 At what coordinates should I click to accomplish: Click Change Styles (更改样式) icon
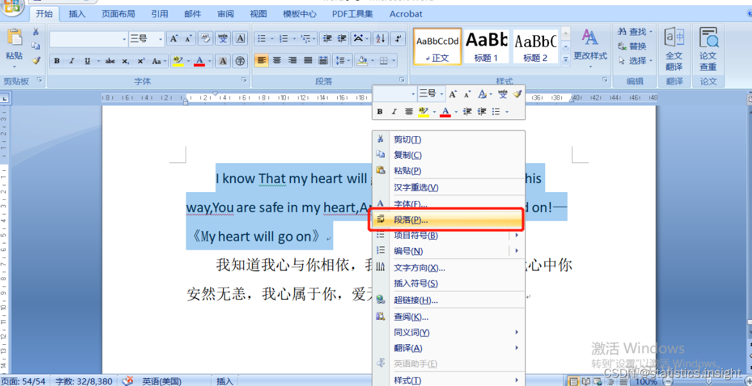(x=590, y=49)
